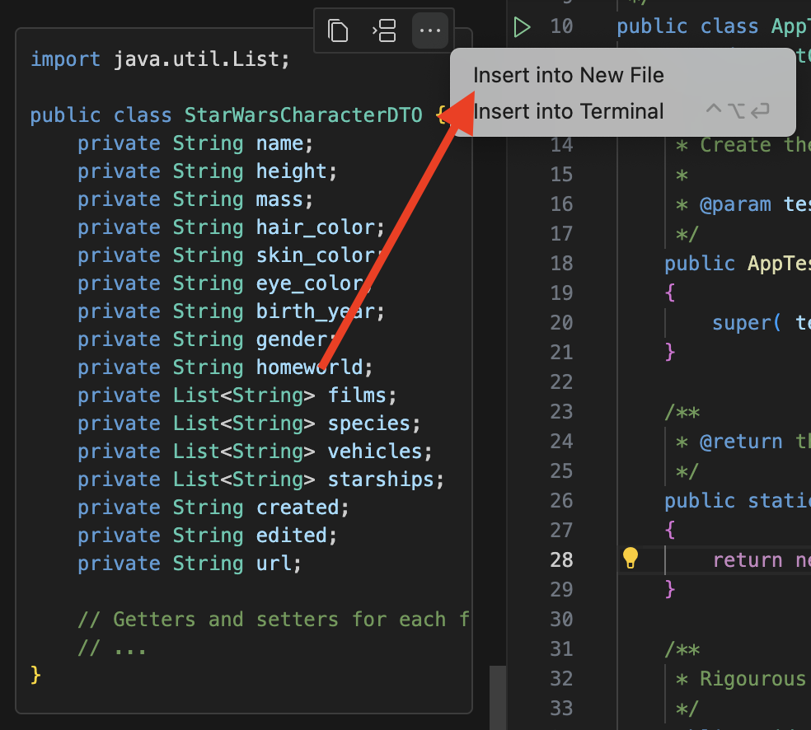Click the 'private List<String> films;' line

(x=237, y=395)
